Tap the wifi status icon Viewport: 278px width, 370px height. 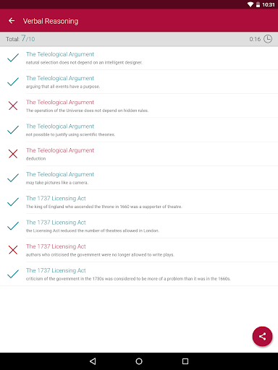click(x=250, y=4)
